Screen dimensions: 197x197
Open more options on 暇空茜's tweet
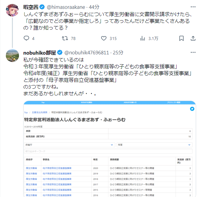[x=193, y=7]
